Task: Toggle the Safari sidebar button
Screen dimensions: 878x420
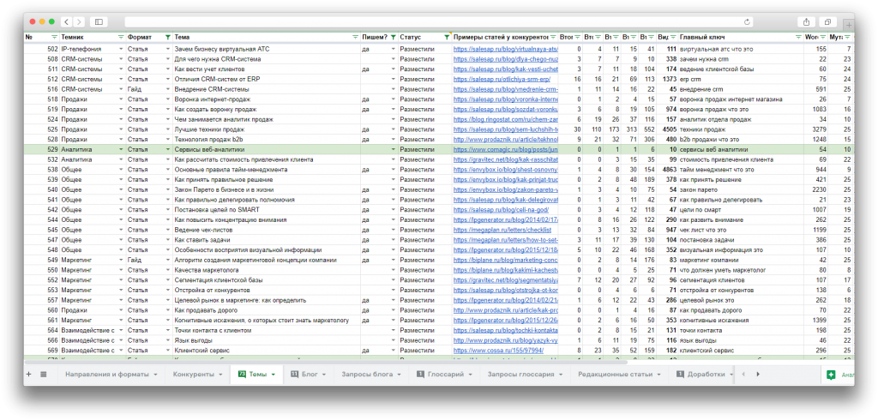Action: [x=99, y=21]
